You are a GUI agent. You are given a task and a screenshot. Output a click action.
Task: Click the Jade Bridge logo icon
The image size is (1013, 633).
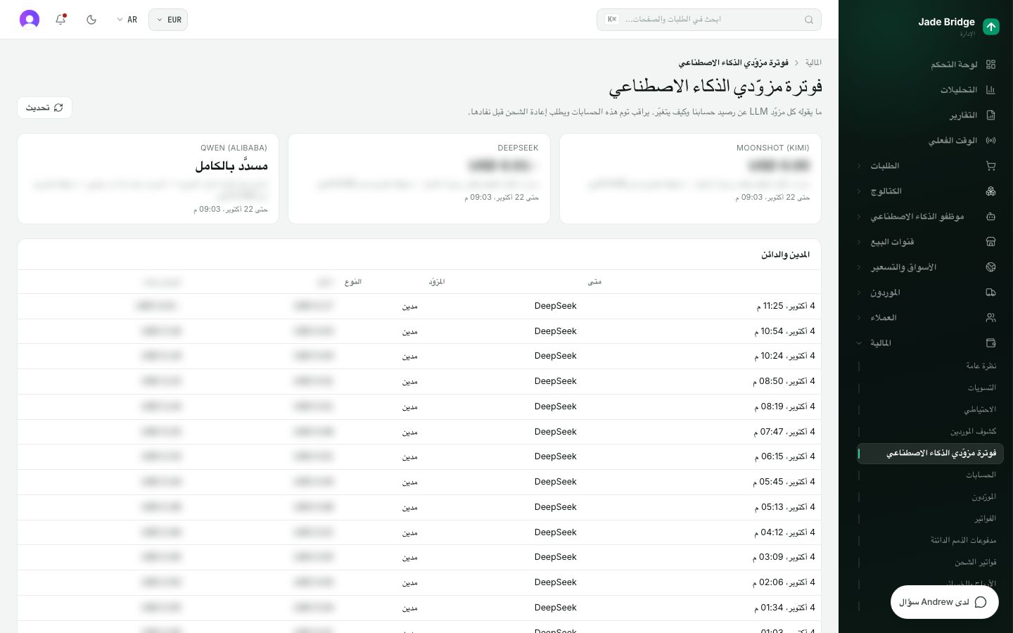pos(990,27)
